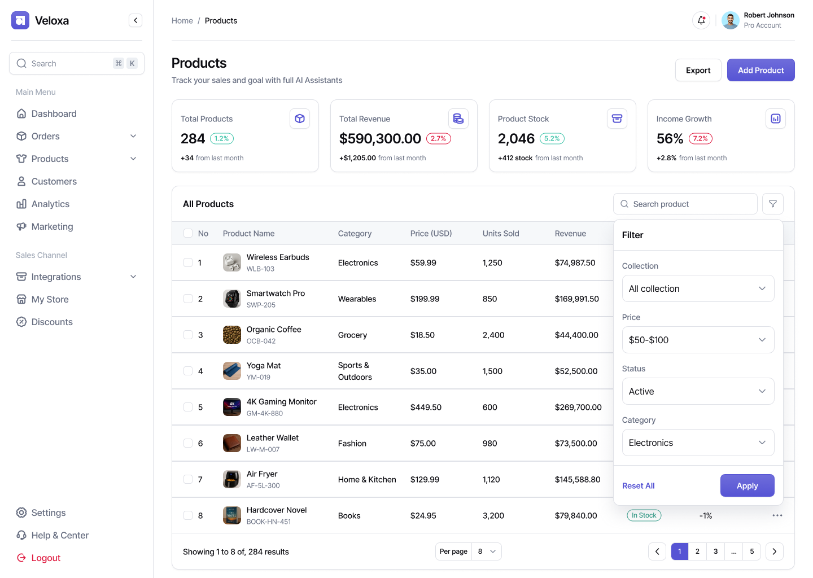This screenshot has height=578, width=813.
Task: Type in the Search product field
Action: pyautogui.click(x=685, y=204)
